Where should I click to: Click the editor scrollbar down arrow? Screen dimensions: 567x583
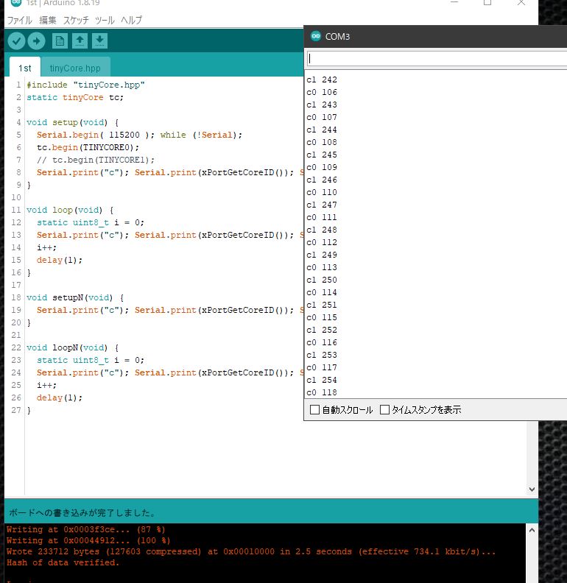coord(532,489)
